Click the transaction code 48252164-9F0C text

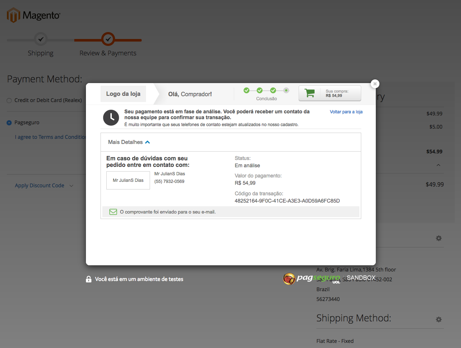click(287, 201)
